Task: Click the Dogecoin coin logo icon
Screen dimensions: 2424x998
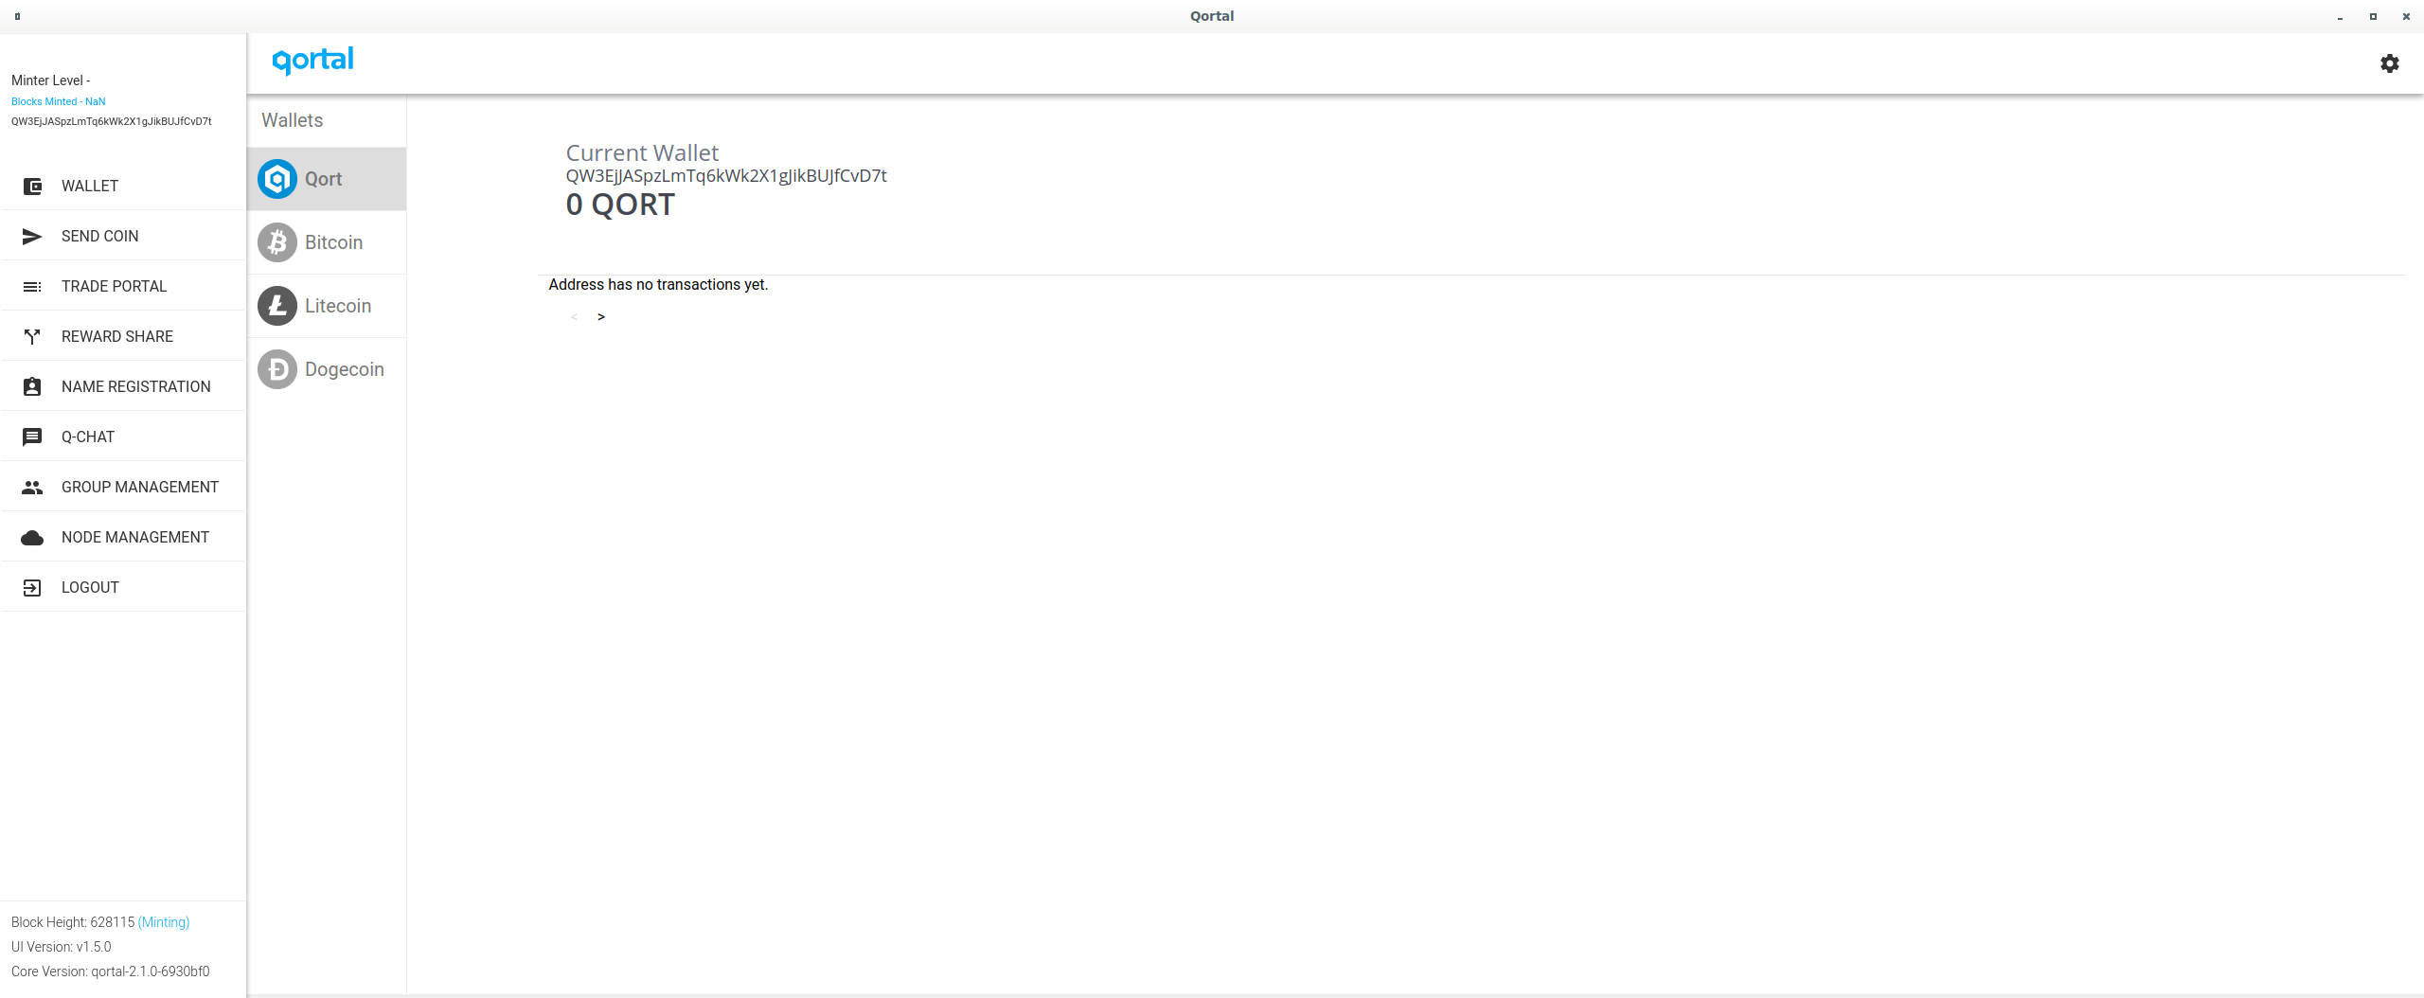Action: (277, 369)
